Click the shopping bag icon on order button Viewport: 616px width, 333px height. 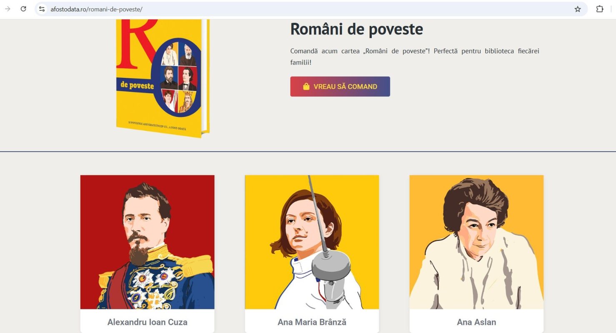306,87
